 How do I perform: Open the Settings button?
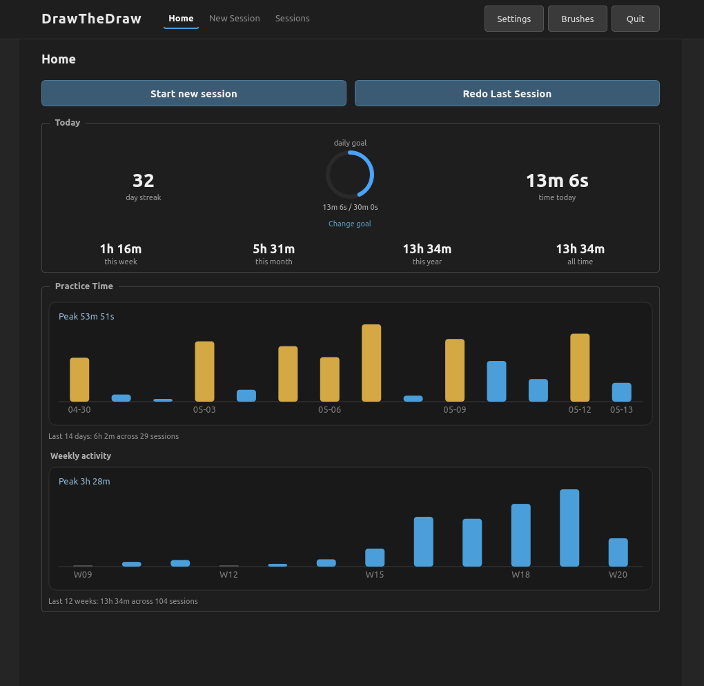tap(514, 19)
